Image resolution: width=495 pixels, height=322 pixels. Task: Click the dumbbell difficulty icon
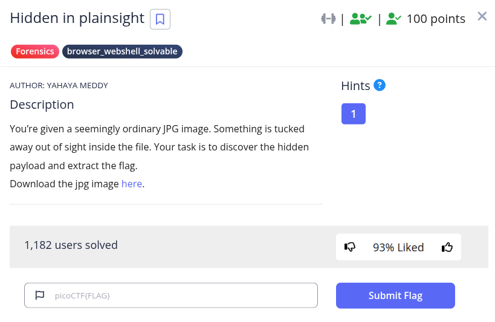pos(328,19)
